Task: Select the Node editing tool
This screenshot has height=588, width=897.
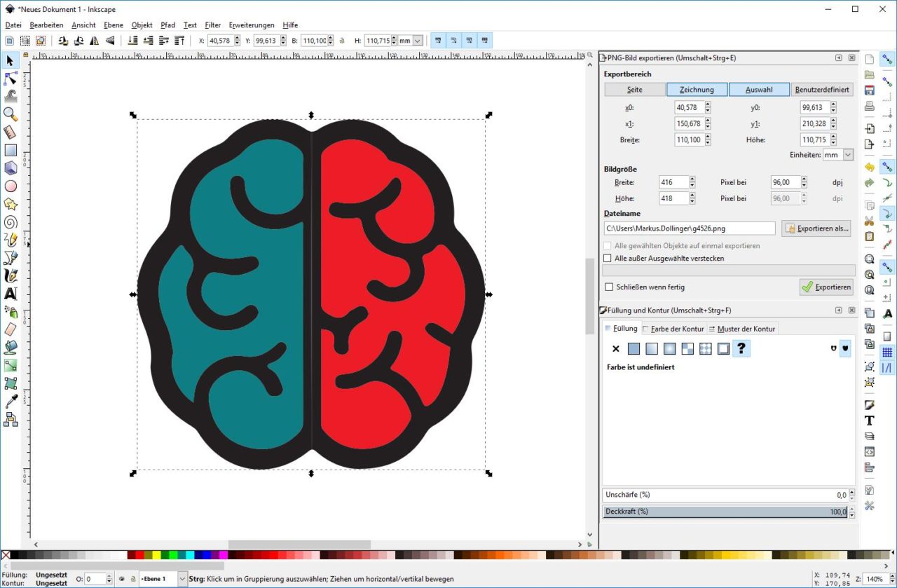Action: coord(11,78)
